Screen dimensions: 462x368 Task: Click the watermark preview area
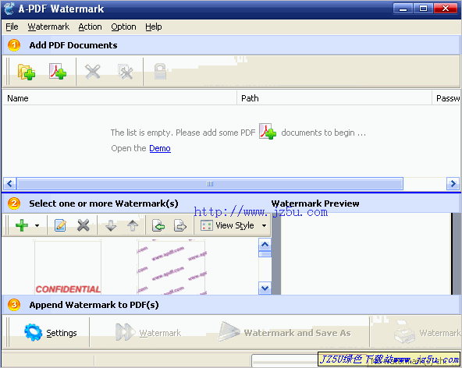(365, 253)
